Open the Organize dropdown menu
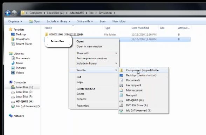This screenshot has width=206, height=135. (x=15, y=21)
